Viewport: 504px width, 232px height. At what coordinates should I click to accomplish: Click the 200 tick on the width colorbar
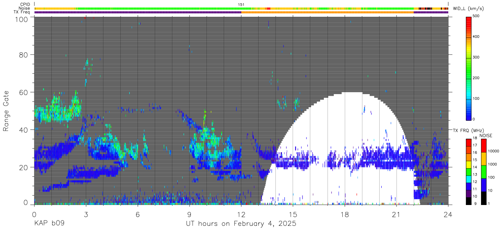(x=476, y=78)
